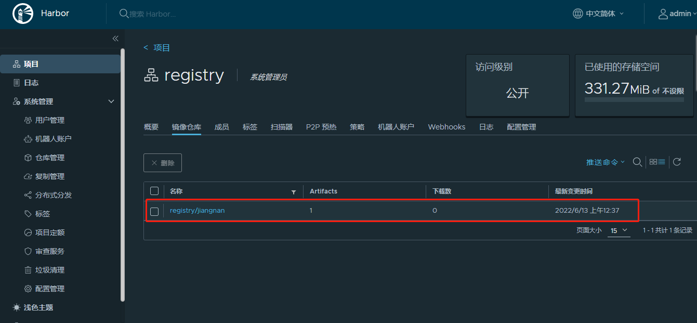Click the 访问级别 公开 card
The width and height of the screenshot is (697, 323).
518,85
